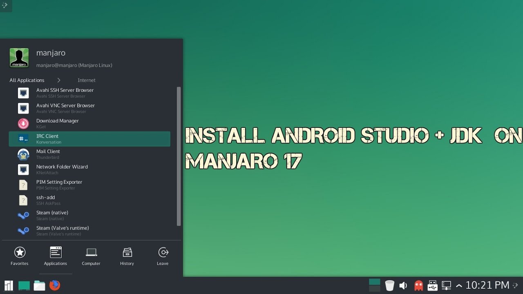Open the Leave tab

(163, 256)
